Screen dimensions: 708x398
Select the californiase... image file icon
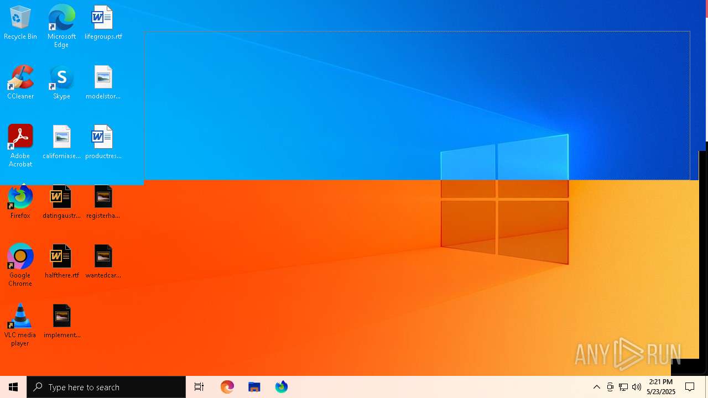61,143
